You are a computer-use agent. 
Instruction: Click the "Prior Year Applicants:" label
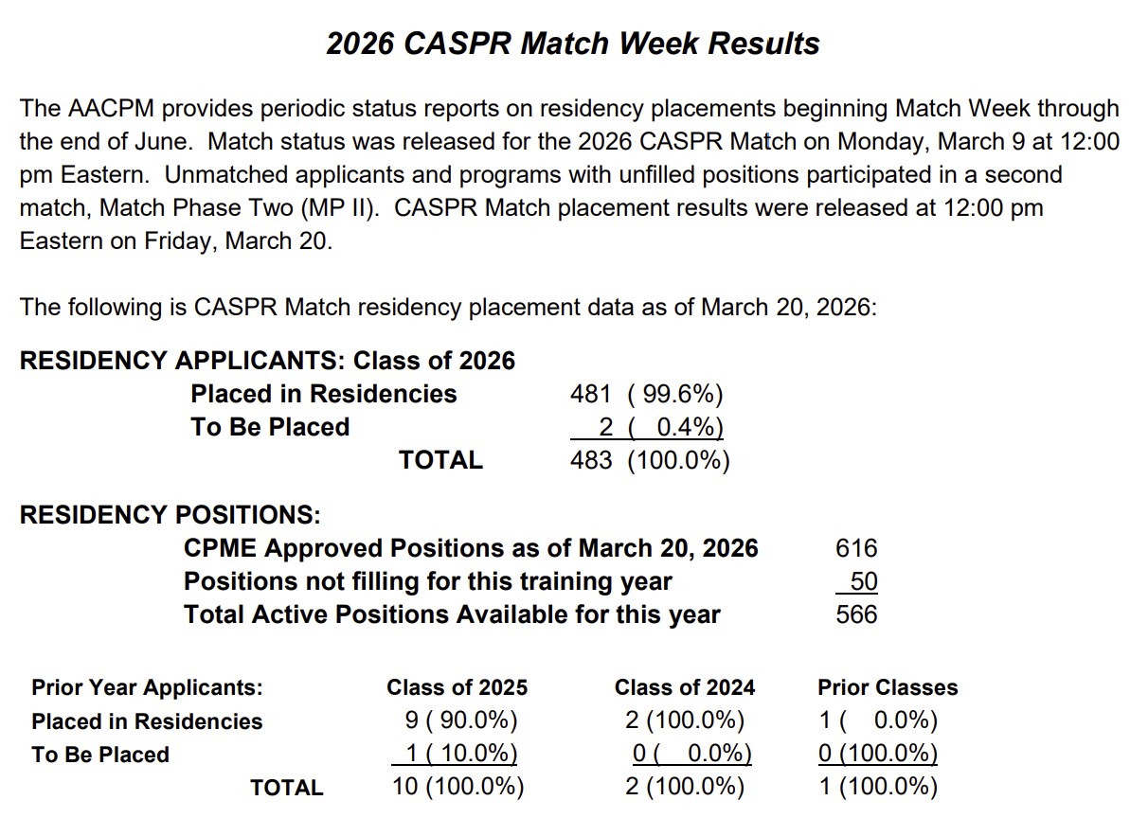click(147, 687)
